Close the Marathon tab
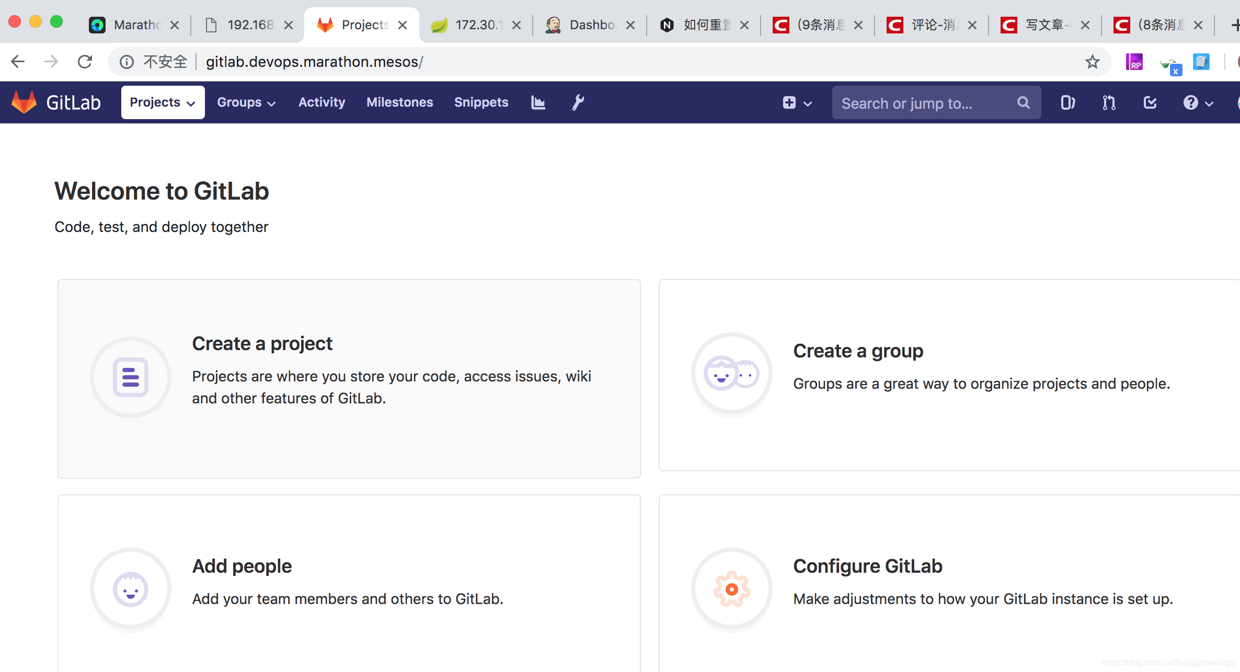 point(175,25)
